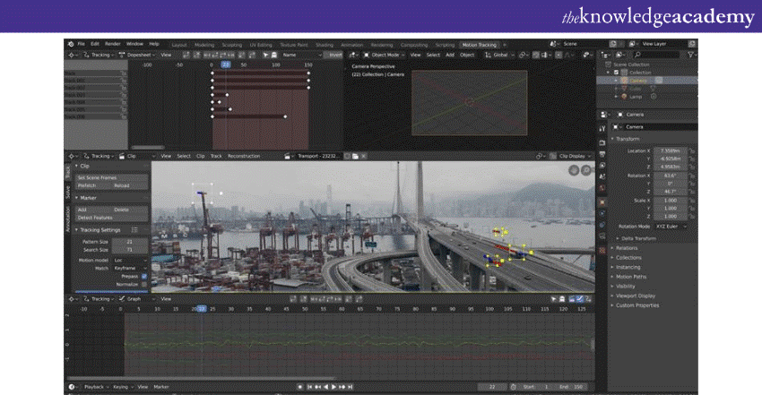Unlink the Transport clip with X icon

(364, 156)
